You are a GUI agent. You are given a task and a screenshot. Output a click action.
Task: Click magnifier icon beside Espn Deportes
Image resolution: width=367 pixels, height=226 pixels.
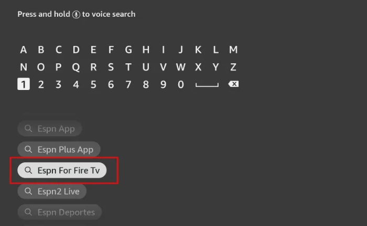point(28,212)
